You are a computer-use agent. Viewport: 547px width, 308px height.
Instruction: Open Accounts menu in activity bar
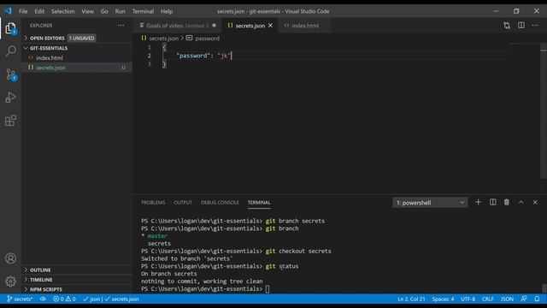point(10,258)
